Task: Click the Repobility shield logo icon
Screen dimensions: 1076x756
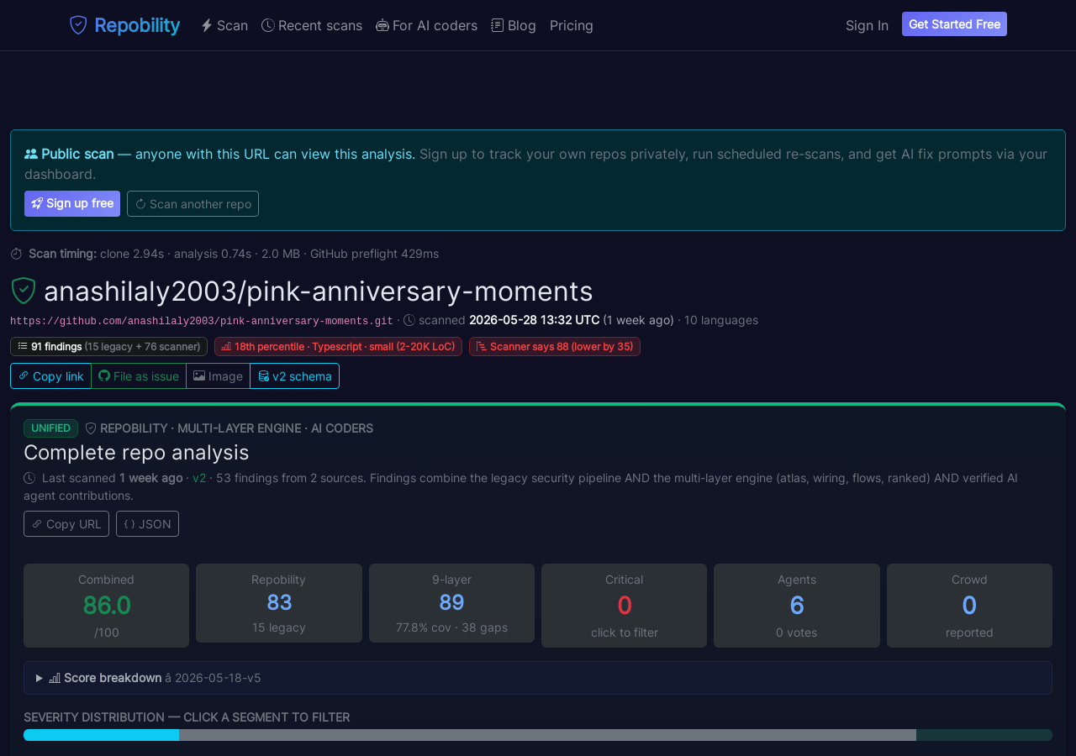Action: (78, 25)
